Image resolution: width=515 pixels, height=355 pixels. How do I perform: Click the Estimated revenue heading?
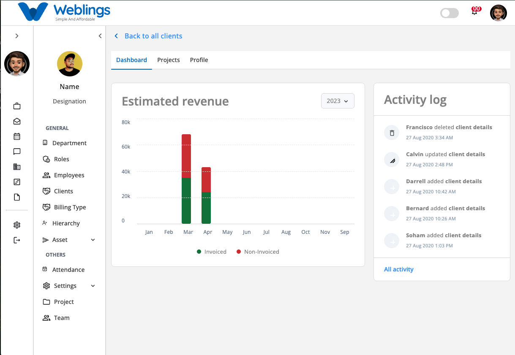[175, 101]
